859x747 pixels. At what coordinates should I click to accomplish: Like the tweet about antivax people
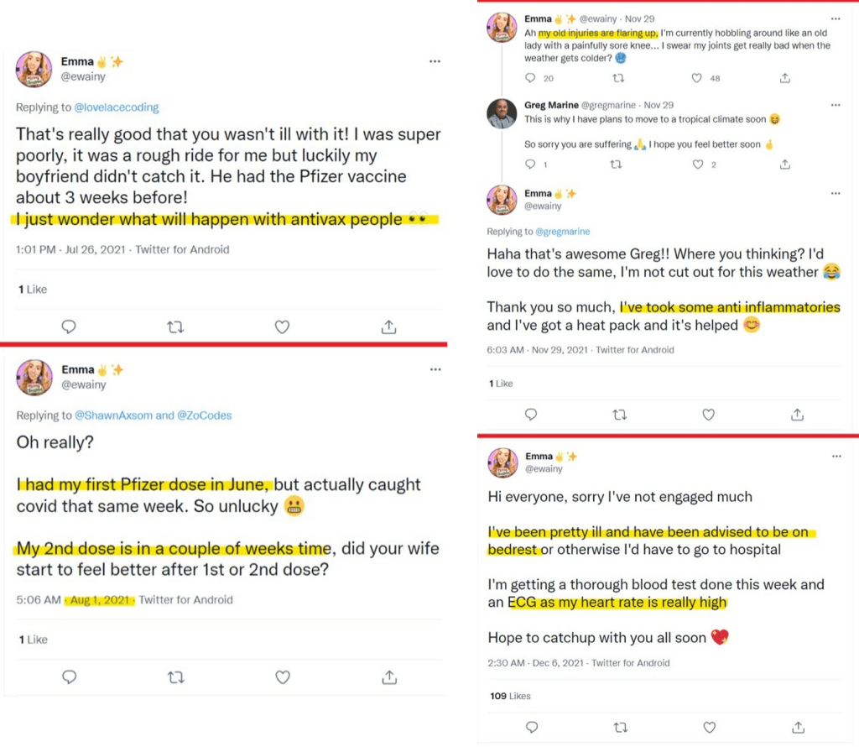[282, 326]
